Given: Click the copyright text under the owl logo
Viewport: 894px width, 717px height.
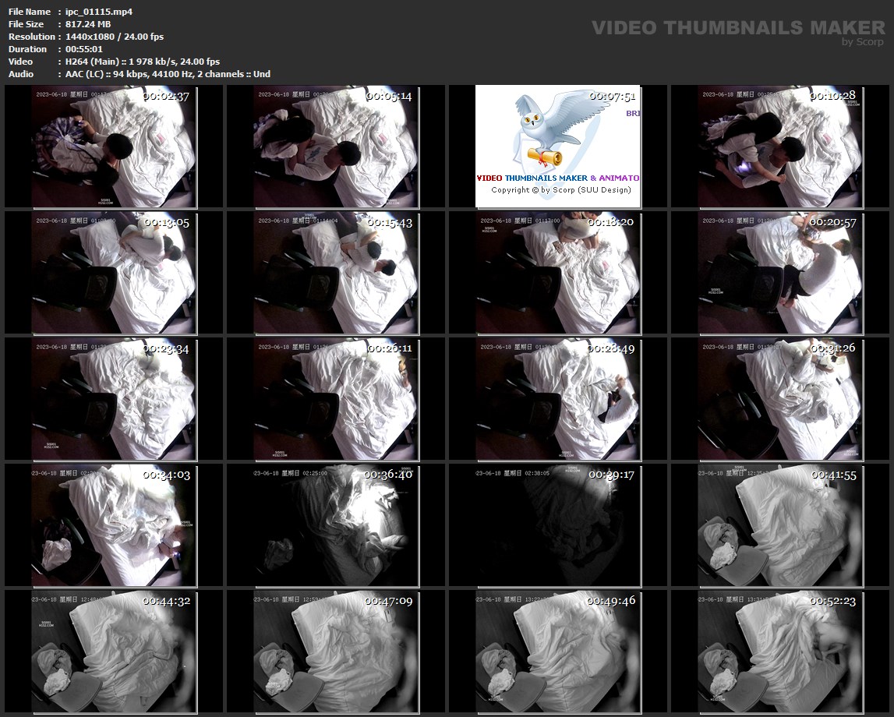Looking at the screenshot, I should pos(560,190).
